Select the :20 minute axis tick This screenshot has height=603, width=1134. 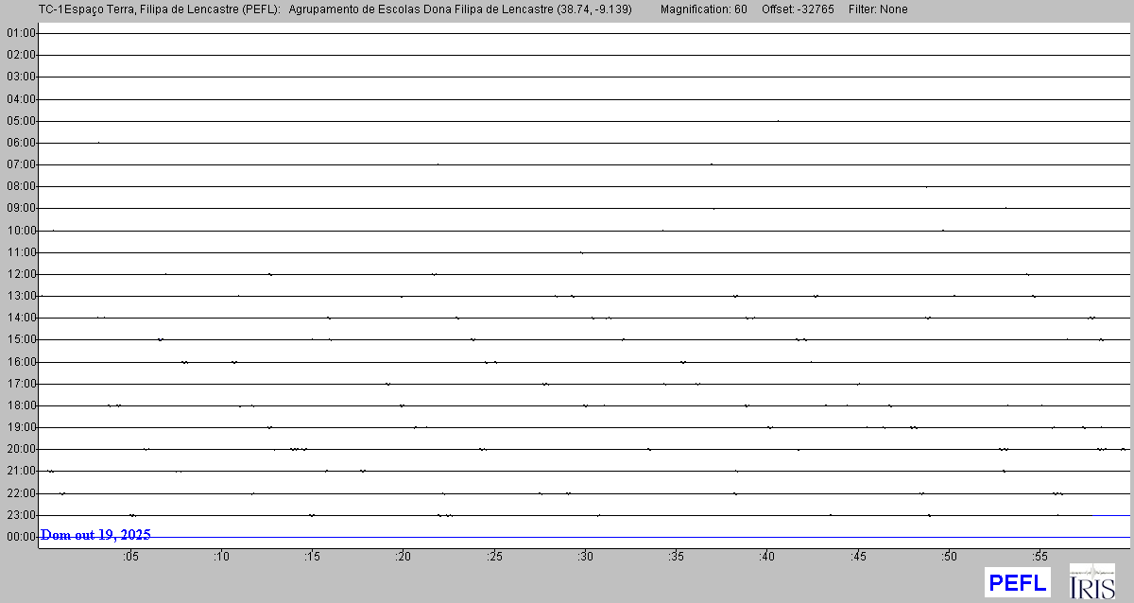pyautogui.click(x=403, y=557)
